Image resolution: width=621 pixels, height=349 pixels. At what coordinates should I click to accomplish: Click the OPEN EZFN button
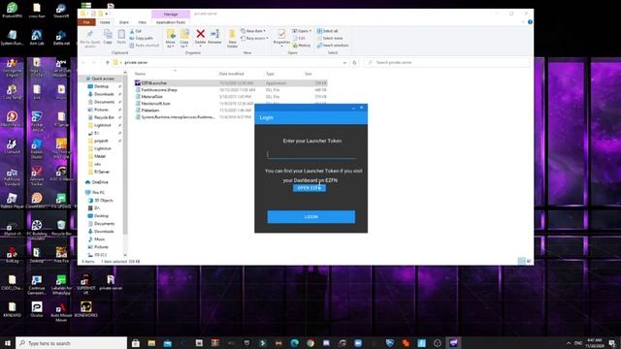pos(310,188)
